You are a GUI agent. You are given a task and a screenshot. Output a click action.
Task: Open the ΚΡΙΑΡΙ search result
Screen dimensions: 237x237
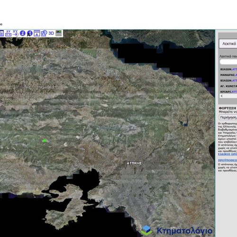click(228, 92)
